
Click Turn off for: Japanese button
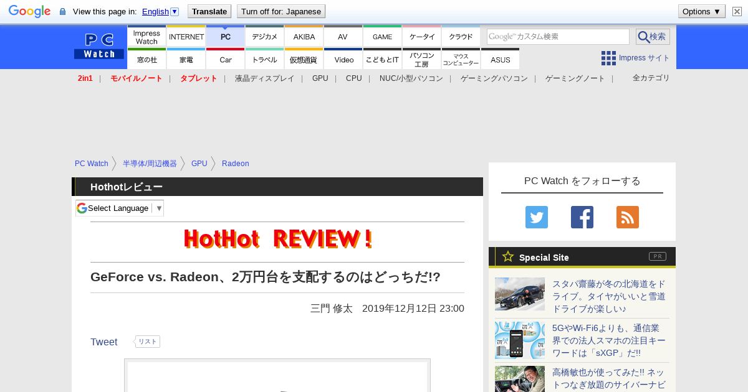pos(281,11)
